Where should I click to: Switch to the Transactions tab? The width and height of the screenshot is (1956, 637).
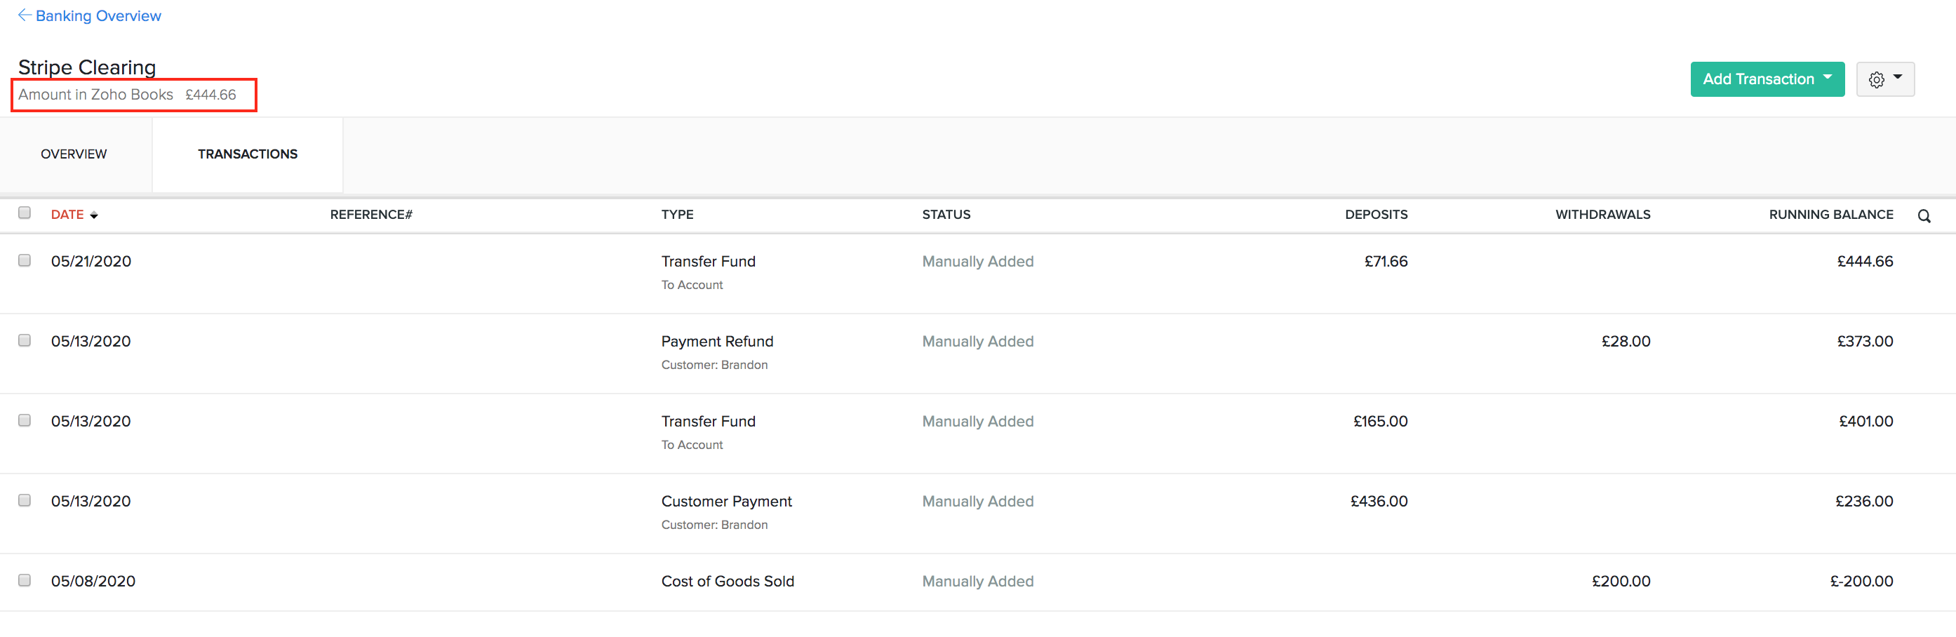click(x=247, y=154)
